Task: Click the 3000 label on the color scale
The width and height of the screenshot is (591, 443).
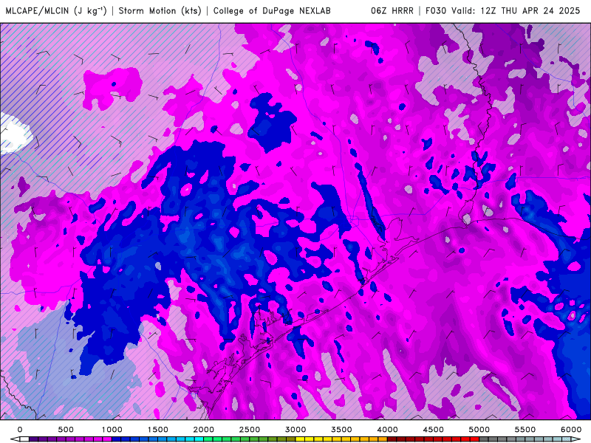Action: [295, 430]
